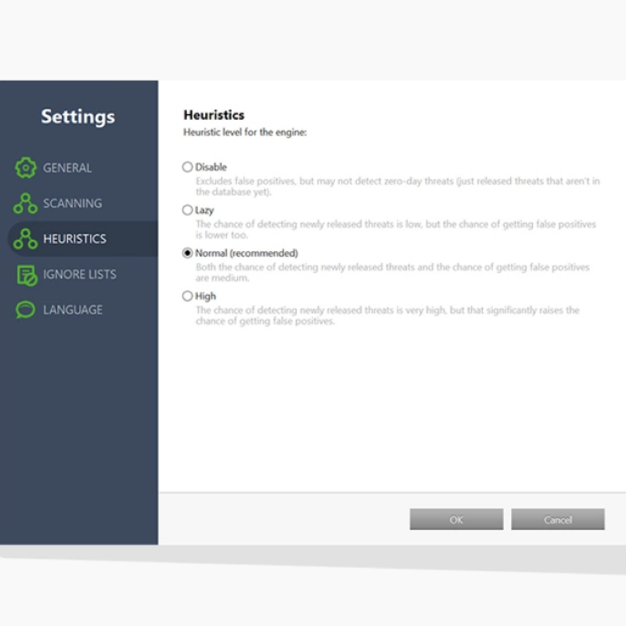This screenshot has width=626, height=626.
Task: Switch to the Scanning settings section
Action: click(x=72, y=203)
